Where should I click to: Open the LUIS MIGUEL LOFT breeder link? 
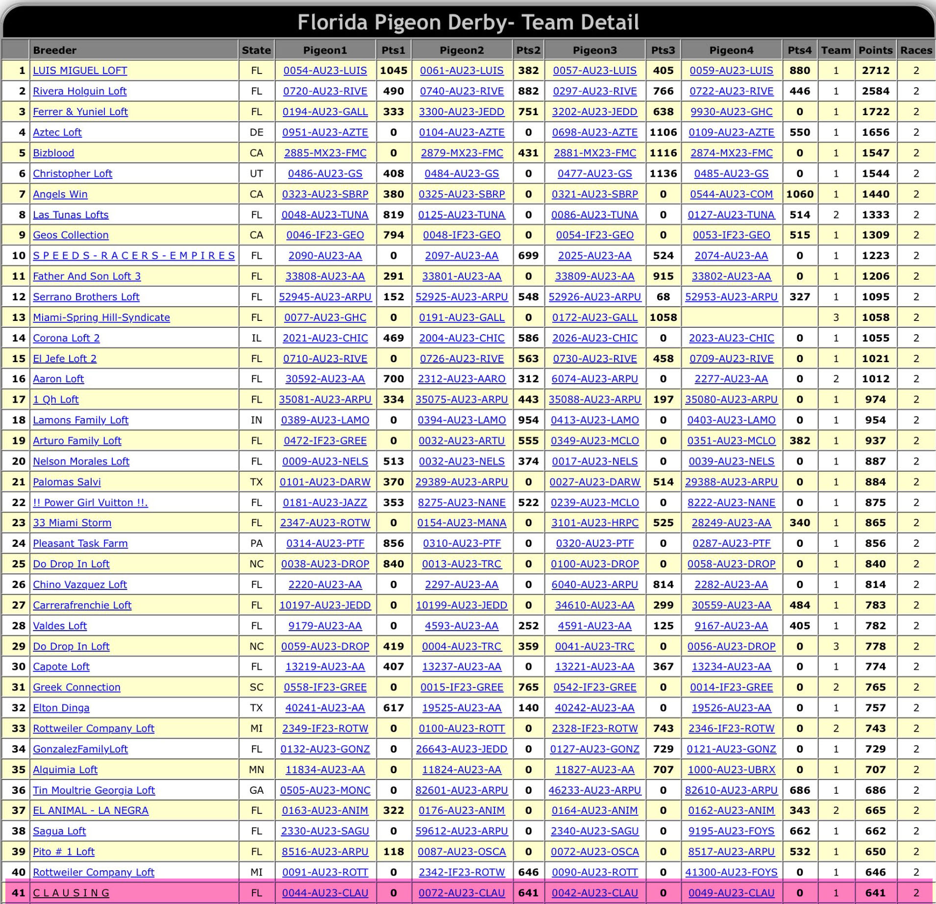click(x=80, y=71)
